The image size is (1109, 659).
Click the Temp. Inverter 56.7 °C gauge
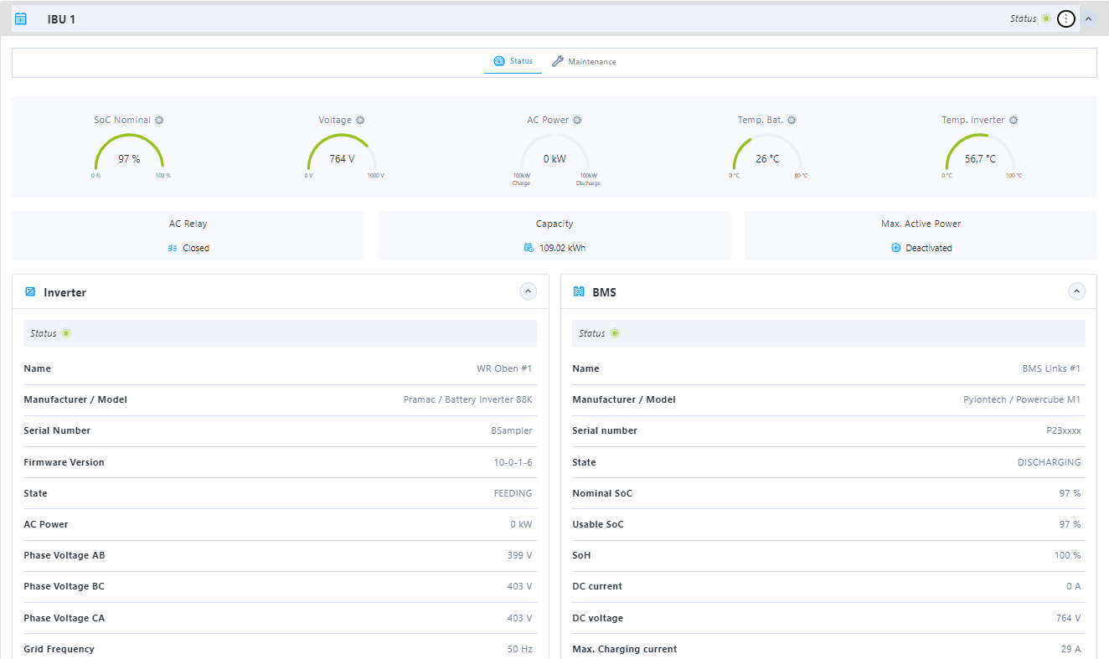tap(980, 154)
